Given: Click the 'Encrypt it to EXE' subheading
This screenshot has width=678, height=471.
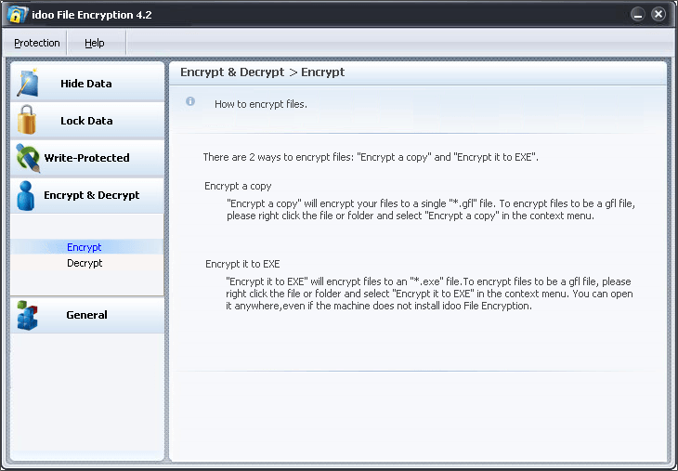Looking at the screenshot, I should 242,264.
